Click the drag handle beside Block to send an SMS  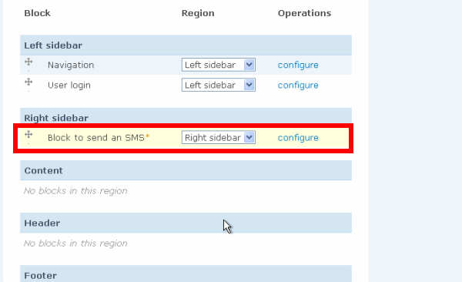coord(28,135)
